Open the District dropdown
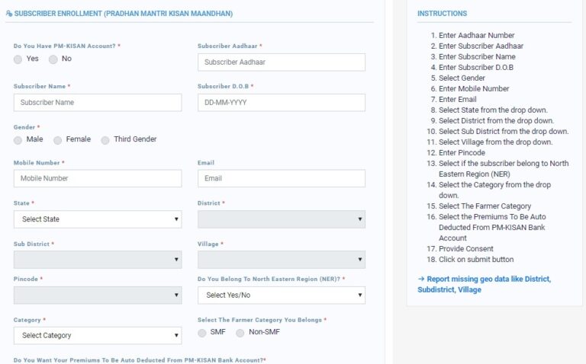This screenshot has width=586, height=364. coord(282,219)
